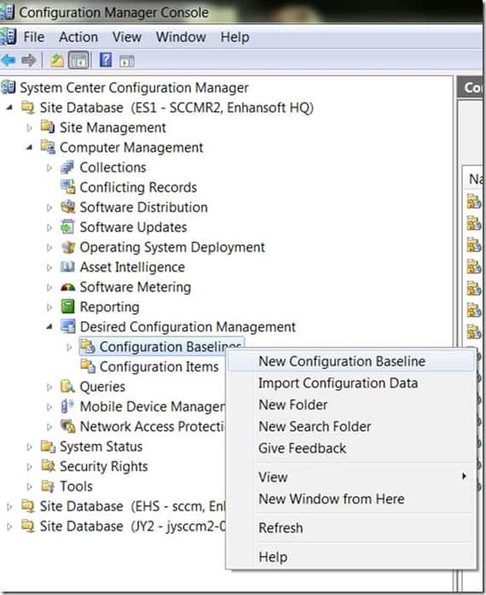
Task: Expand the Asset Intelligence node arrow
Action: tap(49, 267)
